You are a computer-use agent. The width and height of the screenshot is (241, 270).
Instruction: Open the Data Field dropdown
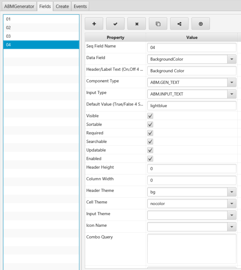(232, 59)
